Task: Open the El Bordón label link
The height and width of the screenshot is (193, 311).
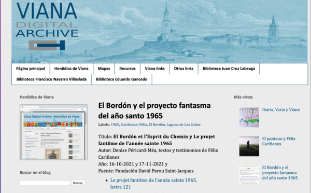Action: (x=157, y=125)
